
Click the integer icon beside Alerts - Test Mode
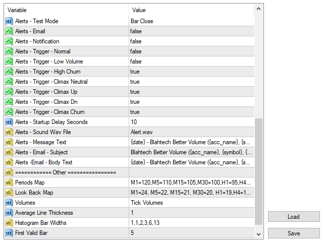point(9,21)
